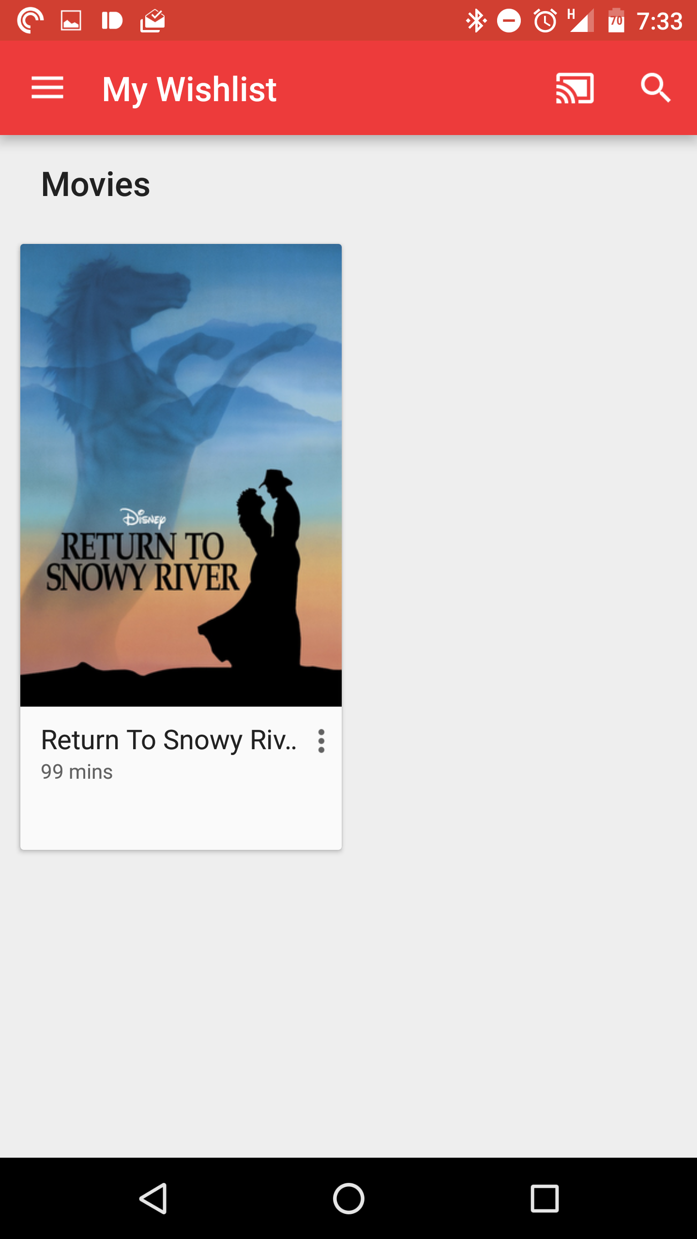Open search with the magnifier icon
This screenshot has height=1239, width=697.
point(656,88)
